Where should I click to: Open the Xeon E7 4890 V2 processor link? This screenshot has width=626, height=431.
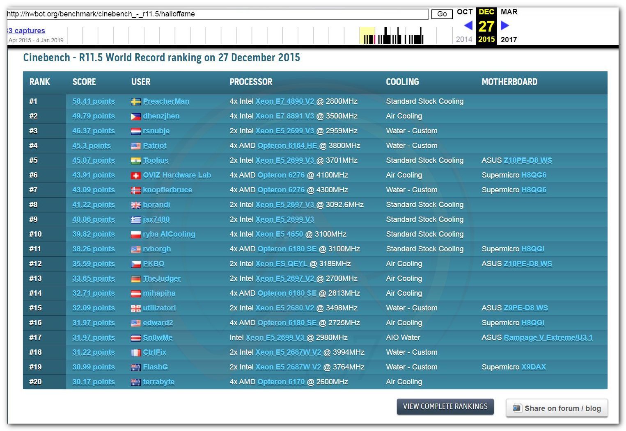(x=285, y=102)
